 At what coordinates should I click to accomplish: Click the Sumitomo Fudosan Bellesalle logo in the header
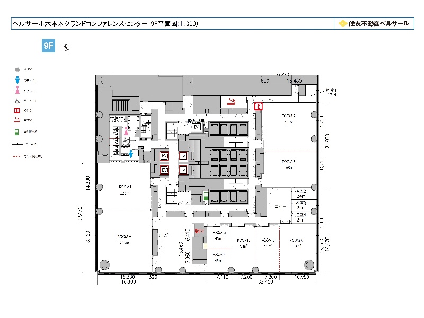point(374,23)
